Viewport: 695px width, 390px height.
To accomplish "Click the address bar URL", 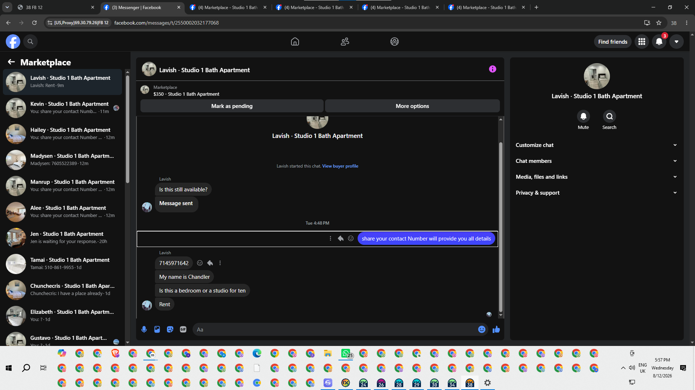I will (167, 23).
